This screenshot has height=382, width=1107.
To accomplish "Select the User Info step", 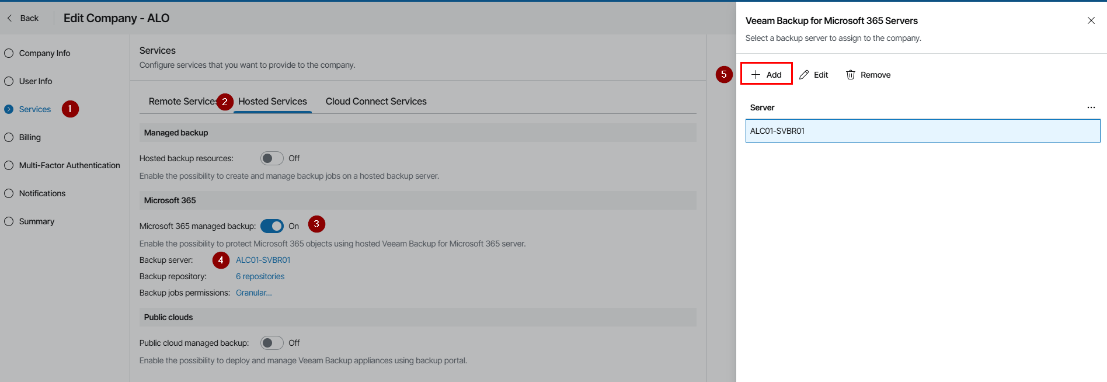I will pyautogui.click(x=28, y=81).
